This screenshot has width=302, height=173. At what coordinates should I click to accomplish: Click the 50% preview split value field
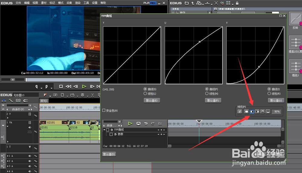coord(277,112)
